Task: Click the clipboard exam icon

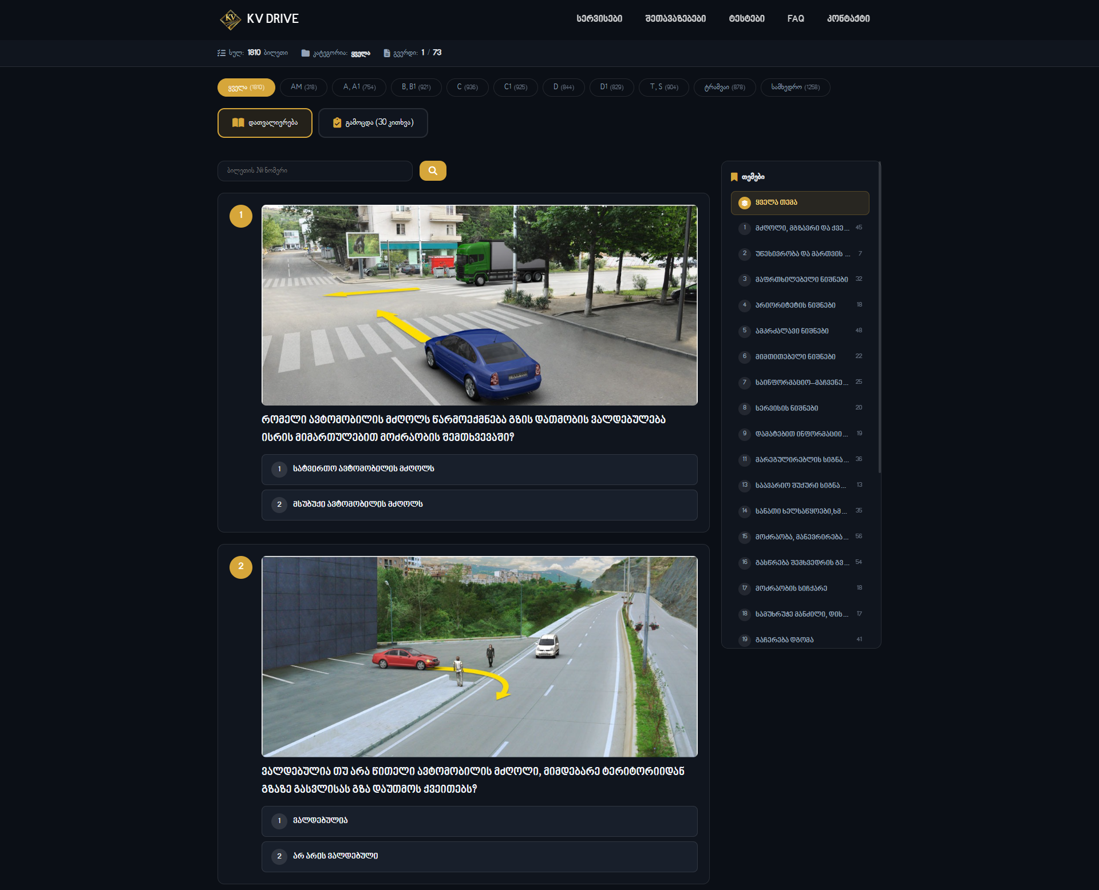Action: pos(337,122)
